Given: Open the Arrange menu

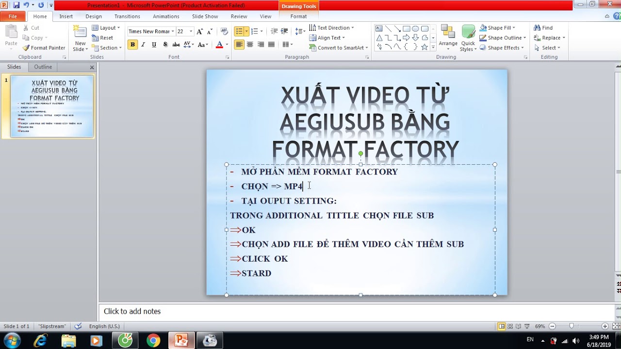Looking at the screenshot, I should click(448, 38).
